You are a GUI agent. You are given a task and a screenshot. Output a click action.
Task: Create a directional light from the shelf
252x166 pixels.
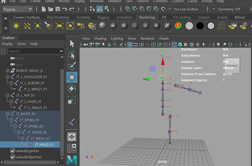tap(27, 26)
